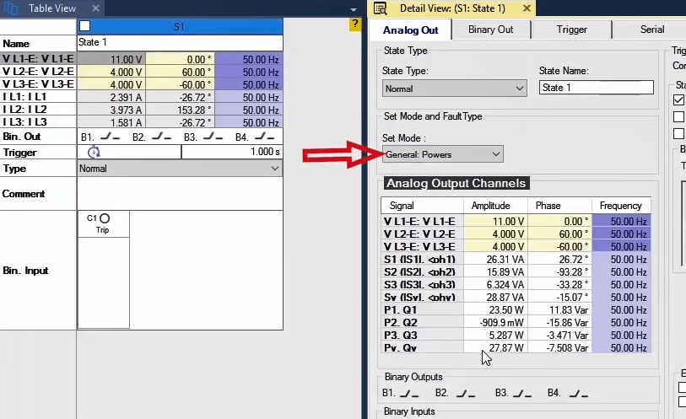Click the Detail View magnifier icon

click(381, 8)
